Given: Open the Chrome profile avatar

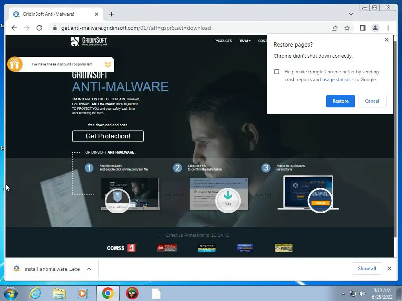Looking at the screenshot, I should pyautogui.click(x=375, y=28).
